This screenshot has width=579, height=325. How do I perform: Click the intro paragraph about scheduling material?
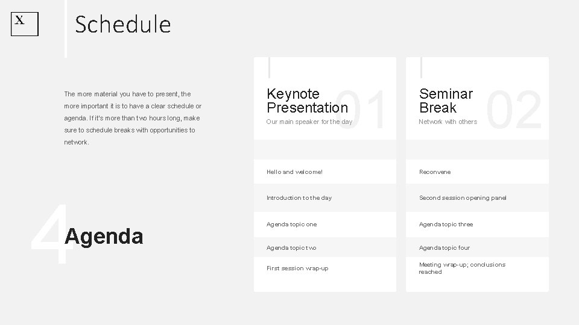(133, 118)
